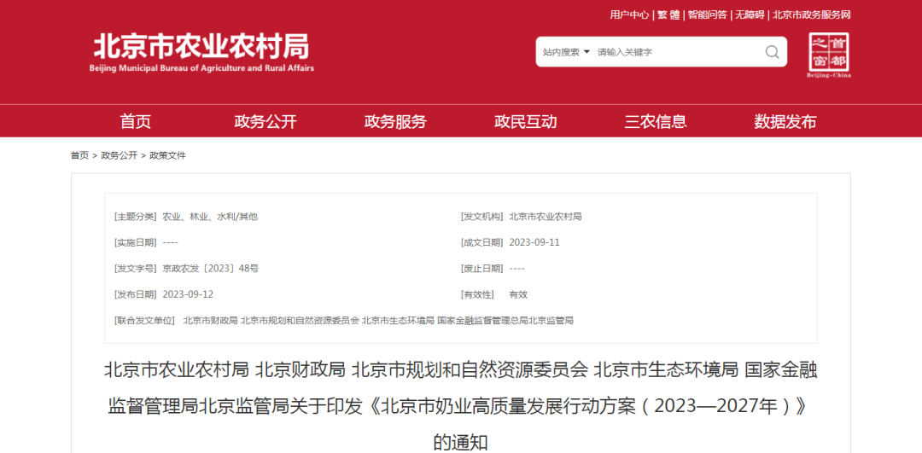Open 数据发布 navigation item

[x=785, y=122]
